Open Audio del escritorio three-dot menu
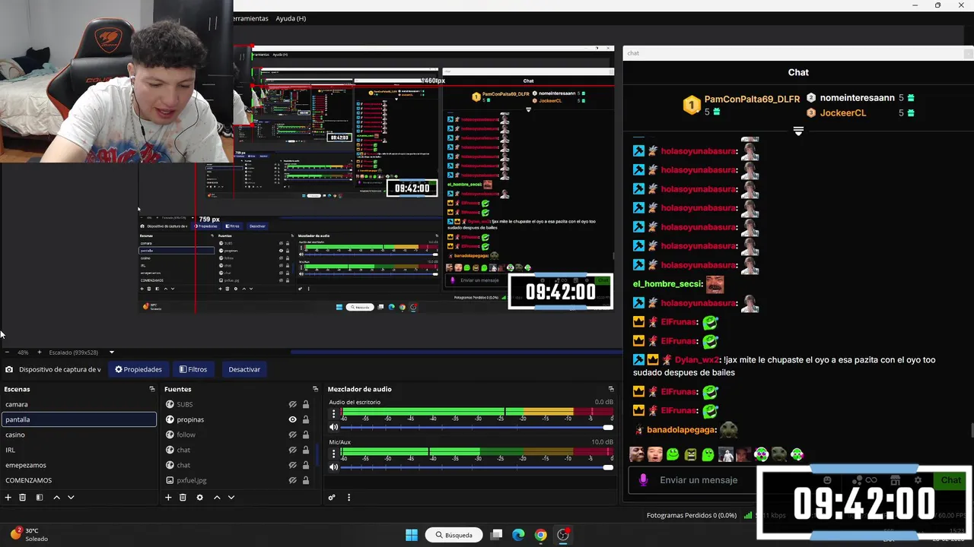The width and height of the screenshot is (974, 547). click(333, 414)
